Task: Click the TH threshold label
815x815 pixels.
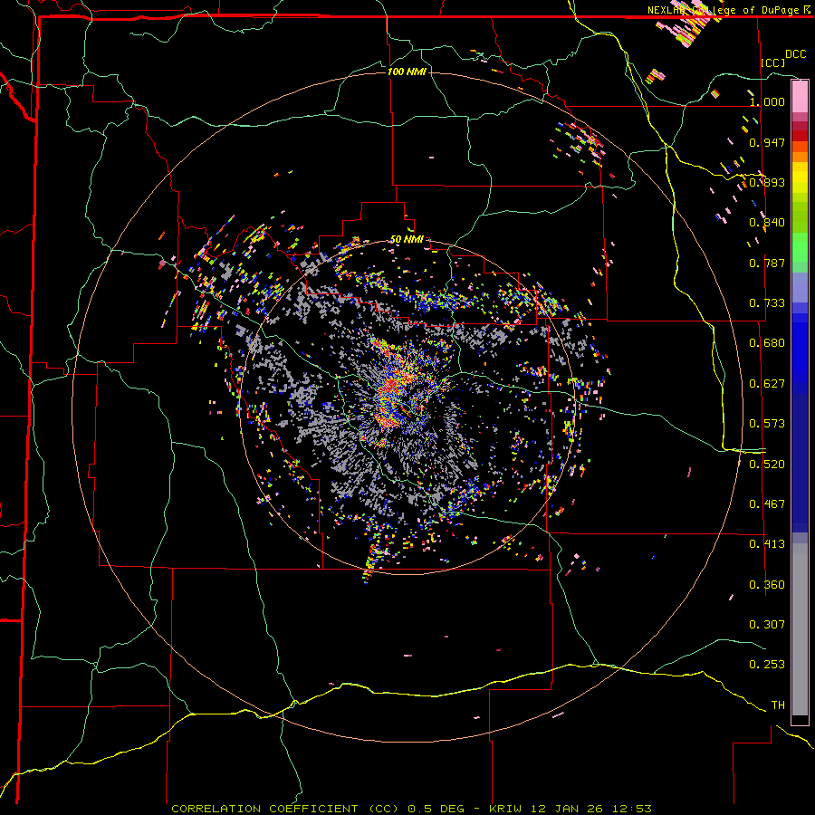Action: tap(778, 705)
